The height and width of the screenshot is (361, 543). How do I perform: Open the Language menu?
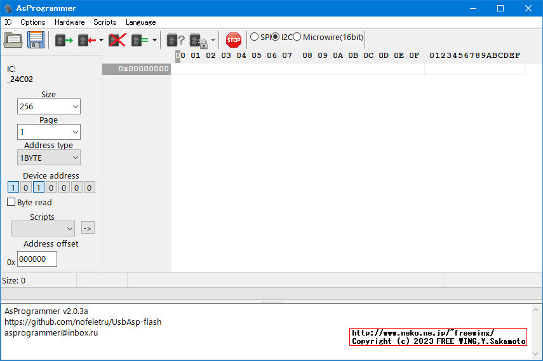(140, 22)
